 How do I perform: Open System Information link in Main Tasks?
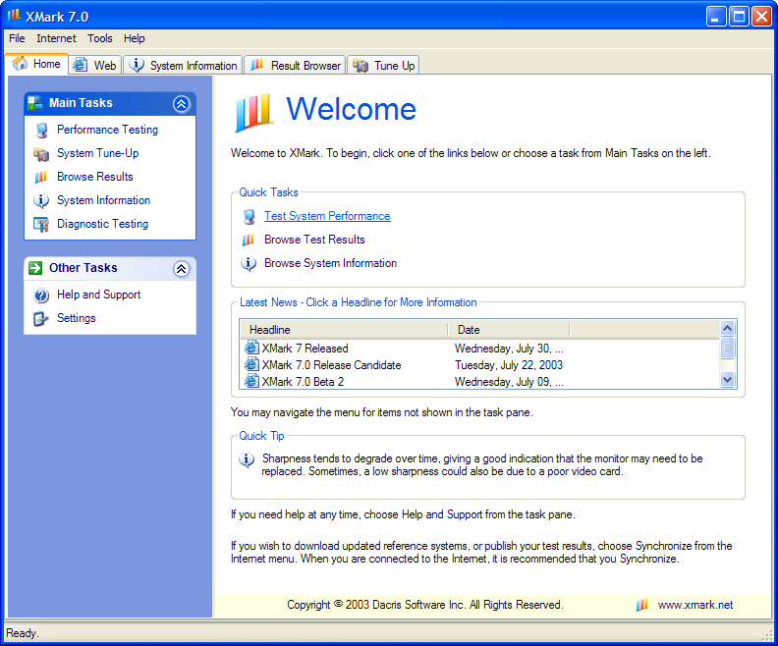tap(103, 200)
